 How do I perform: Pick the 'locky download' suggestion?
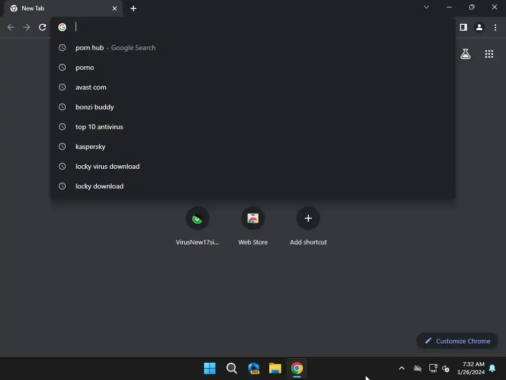(253, 186)
